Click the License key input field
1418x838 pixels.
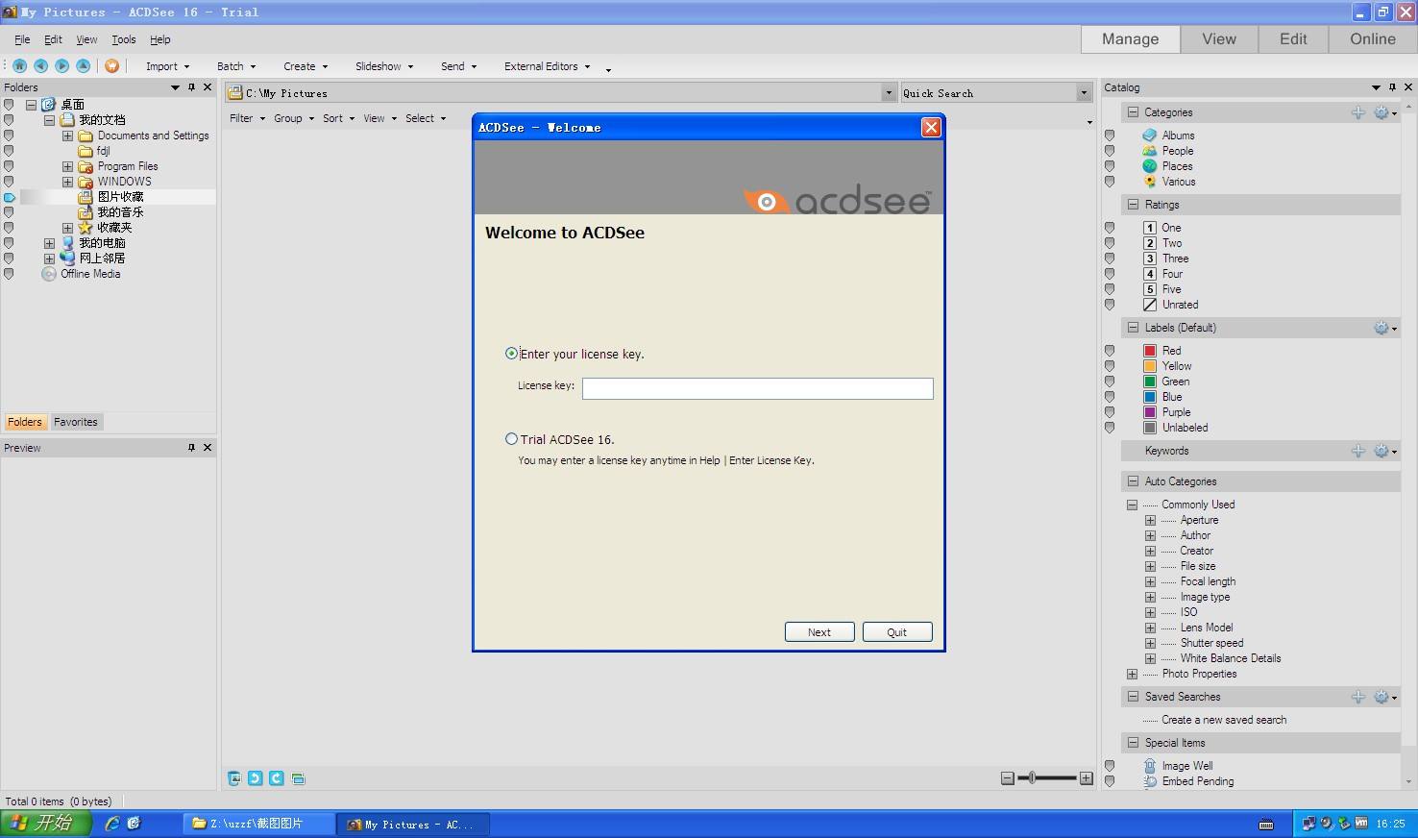coord(757,388)
